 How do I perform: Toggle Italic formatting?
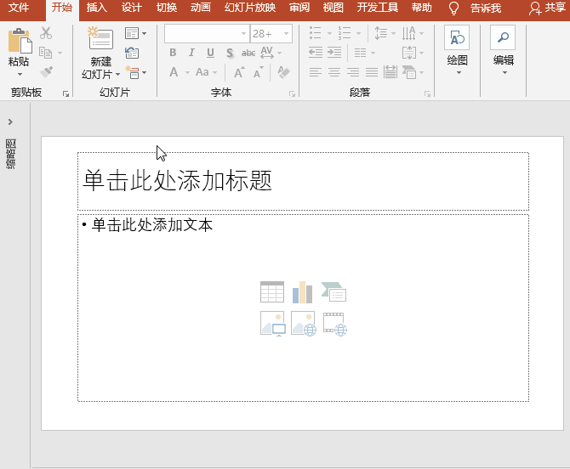click(191, 53)
